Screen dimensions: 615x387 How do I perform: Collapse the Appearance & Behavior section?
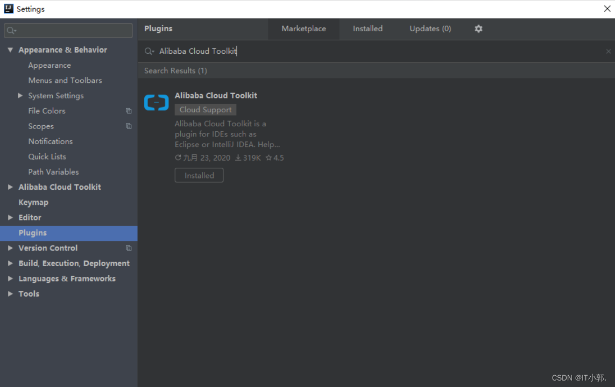tap(10, 50)
